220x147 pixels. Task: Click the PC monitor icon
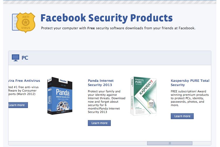pos(16,58)
